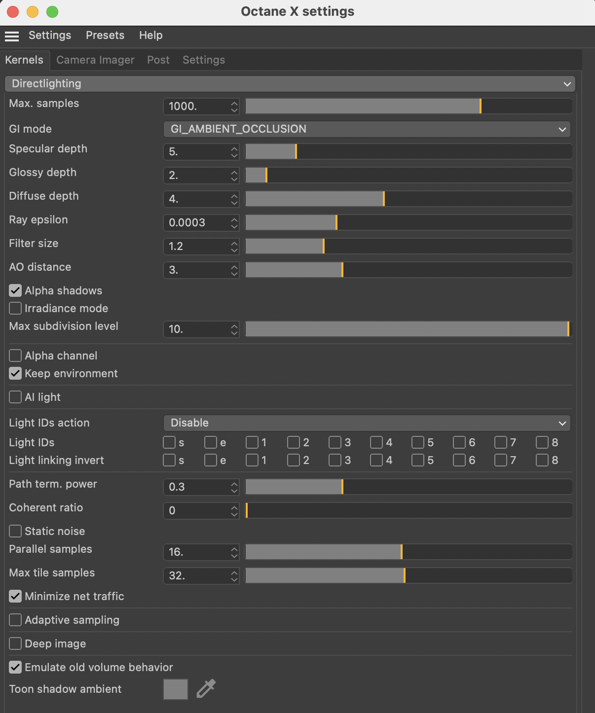
Task: Check Light linking invert 's' checkbox
Action: pos(169,460)
